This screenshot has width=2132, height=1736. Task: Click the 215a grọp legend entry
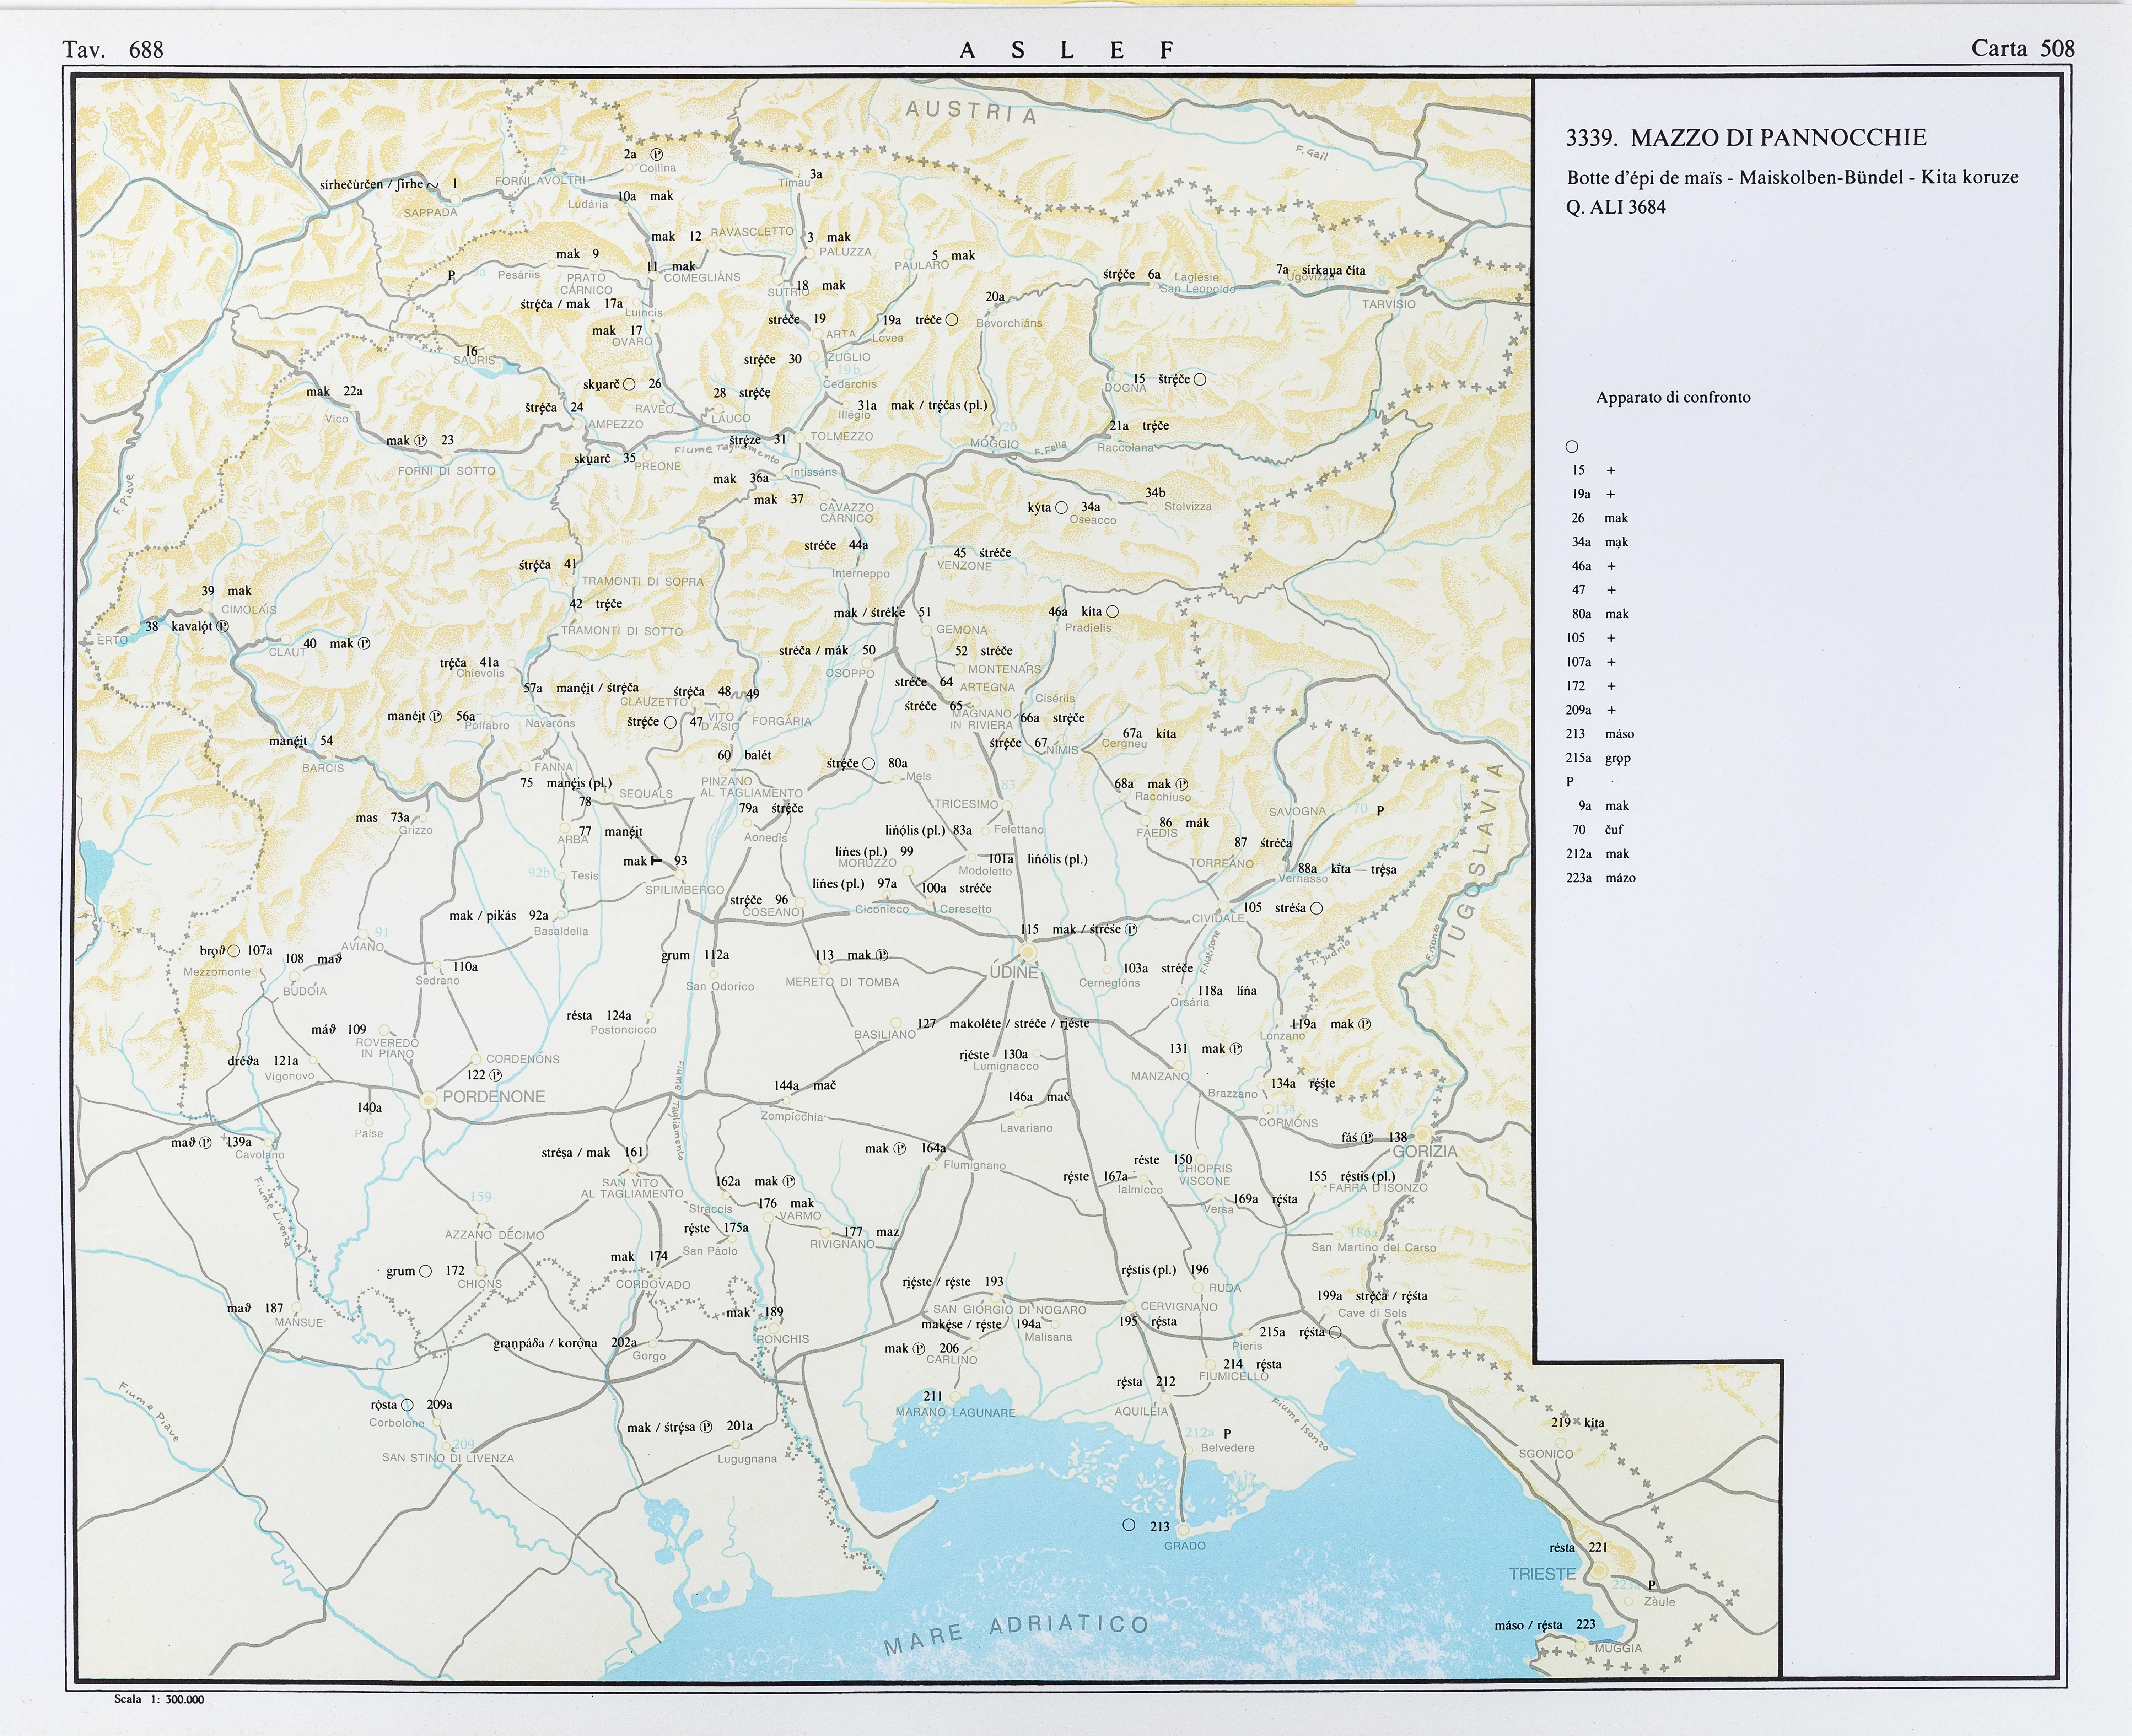1598,757
